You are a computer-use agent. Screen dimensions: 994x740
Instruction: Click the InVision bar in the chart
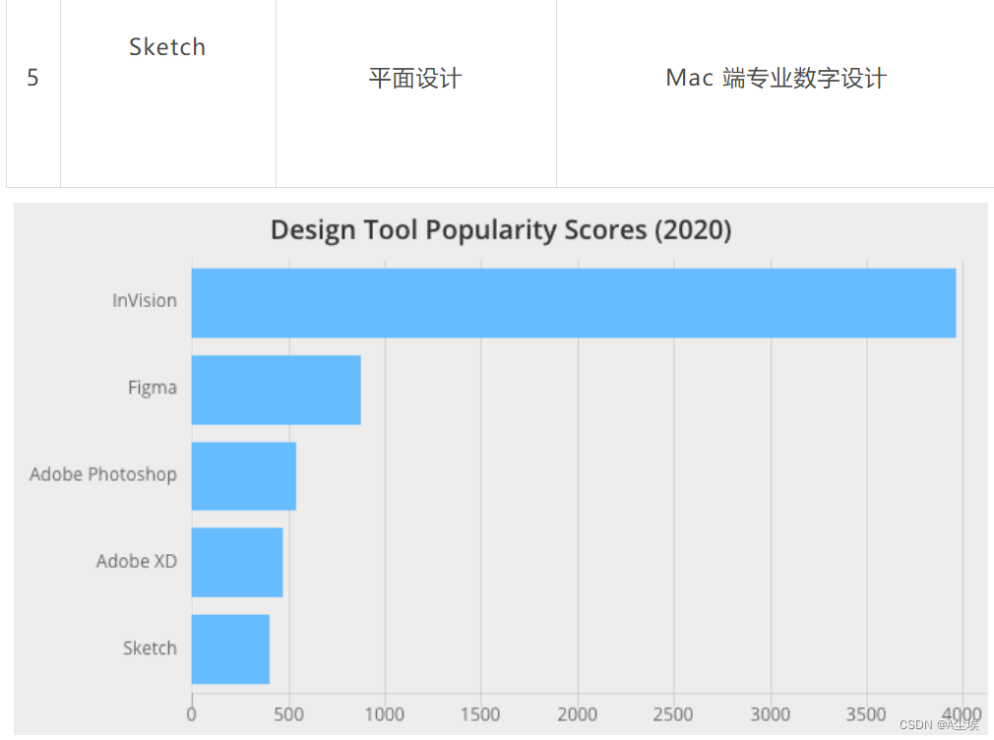574,303
